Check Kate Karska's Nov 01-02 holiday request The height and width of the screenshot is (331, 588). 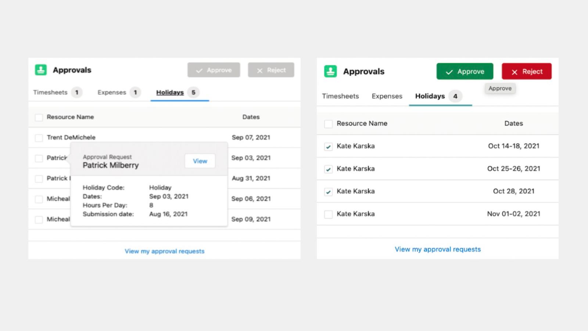coord(328,214)
